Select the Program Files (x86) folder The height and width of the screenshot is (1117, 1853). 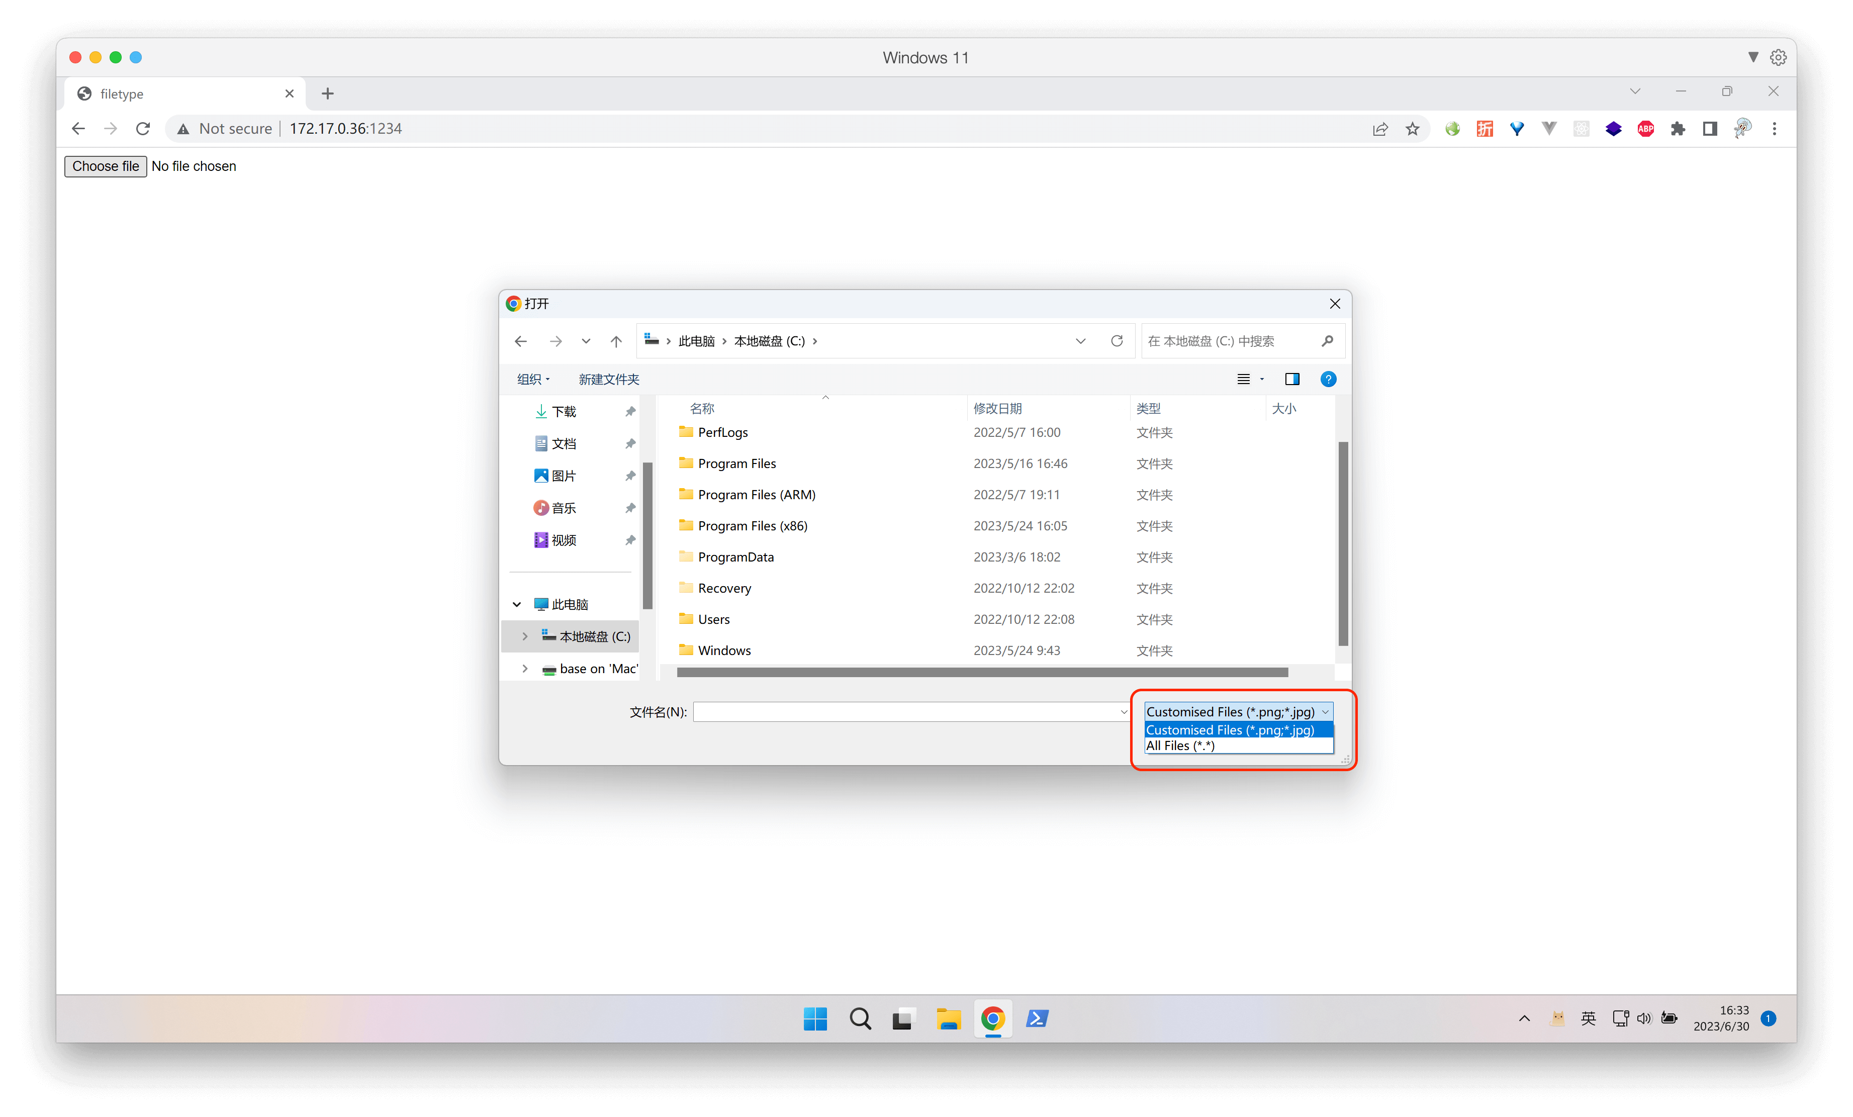(752, 526)
